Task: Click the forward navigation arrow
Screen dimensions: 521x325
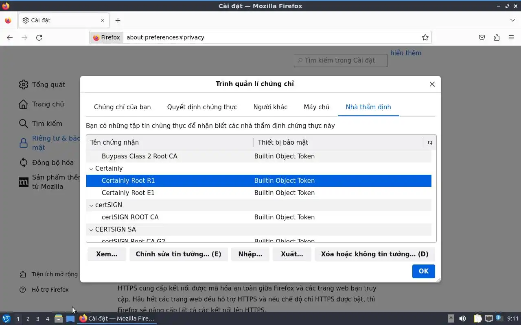Action: (x=24, y=37)
